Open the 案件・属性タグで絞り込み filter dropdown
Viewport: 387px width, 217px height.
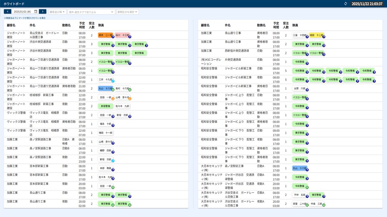tap(91, 12)
